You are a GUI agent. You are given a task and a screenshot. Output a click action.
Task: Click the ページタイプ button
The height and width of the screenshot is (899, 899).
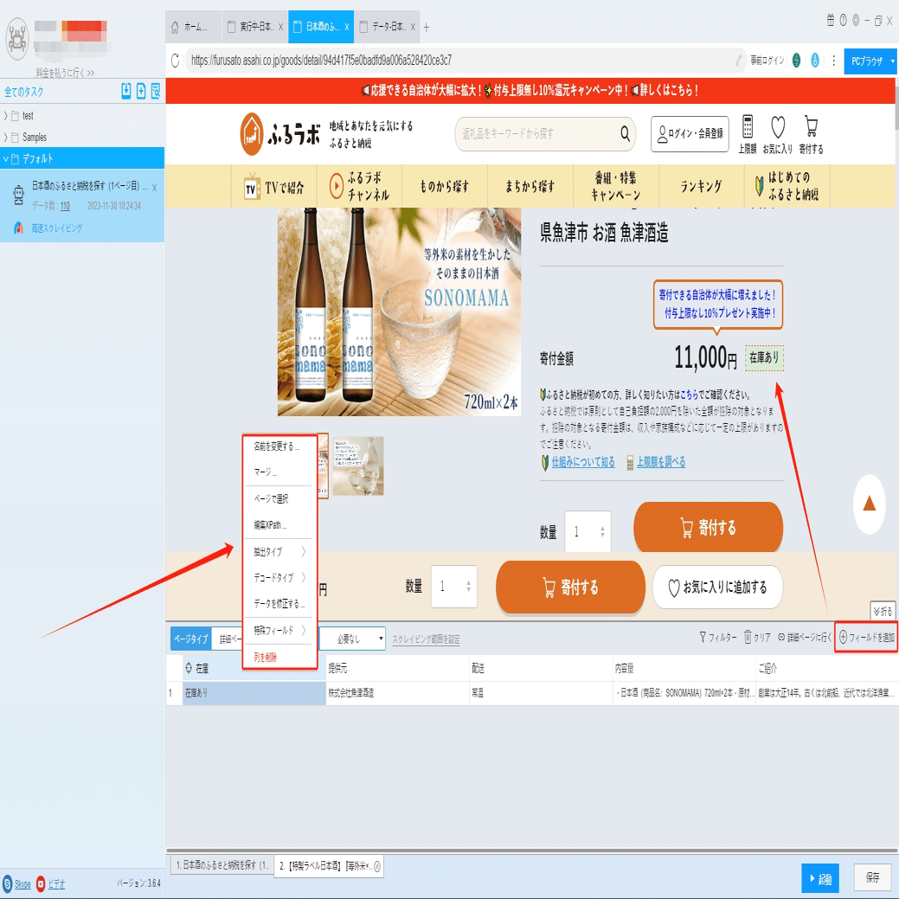pos(191,639)
